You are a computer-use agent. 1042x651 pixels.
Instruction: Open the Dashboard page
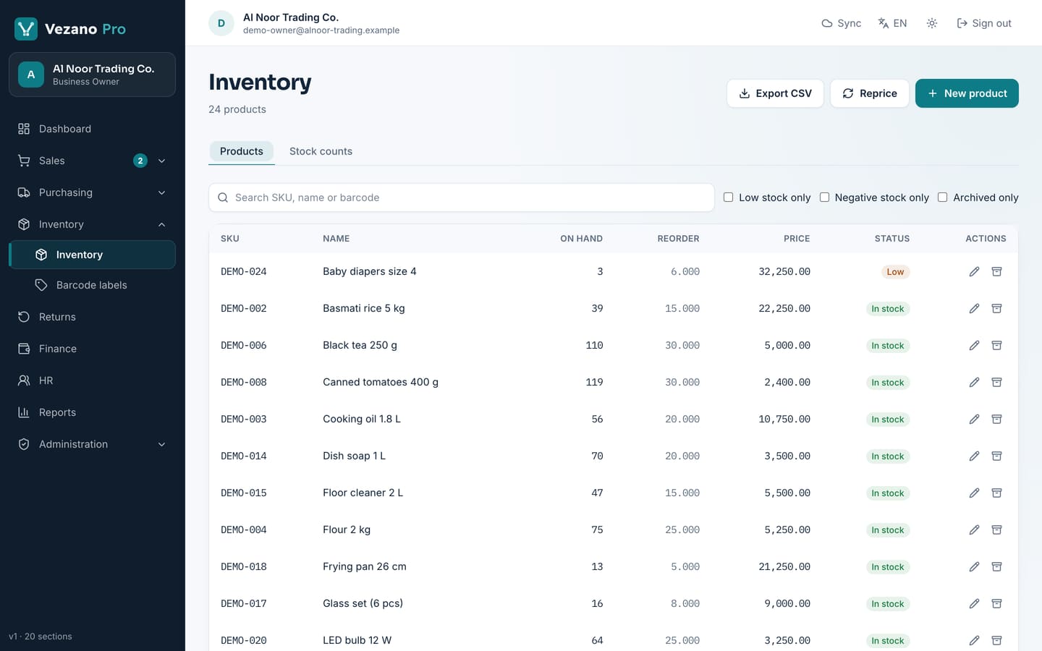pyautogui.click(x=92, y=129)
